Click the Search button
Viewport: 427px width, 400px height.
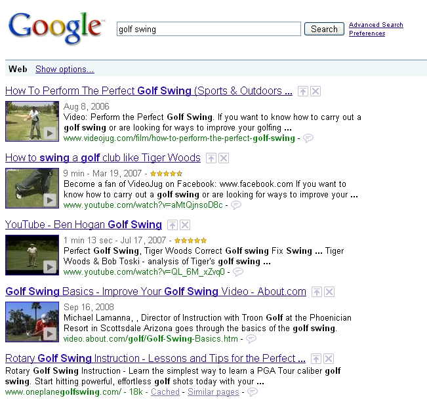tap(324, 29)
